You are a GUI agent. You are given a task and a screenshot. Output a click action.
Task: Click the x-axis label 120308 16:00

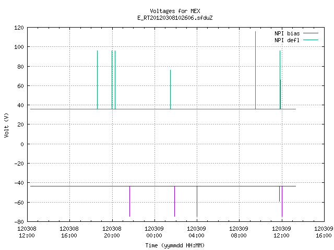tap(69, 232)
